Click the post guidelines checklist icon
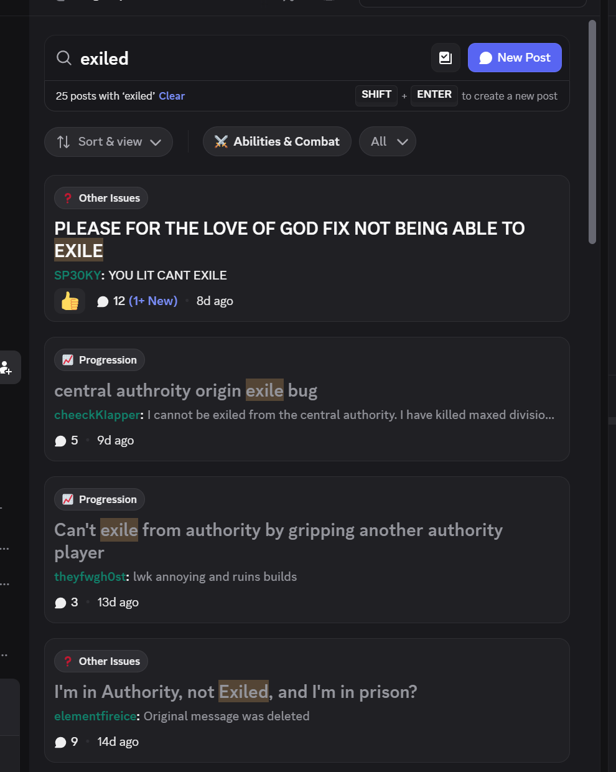 click(446, 58)
